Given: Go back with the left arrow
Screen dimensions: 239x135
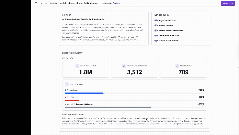Looking at the screenshot, I should (x=42, y=3).
